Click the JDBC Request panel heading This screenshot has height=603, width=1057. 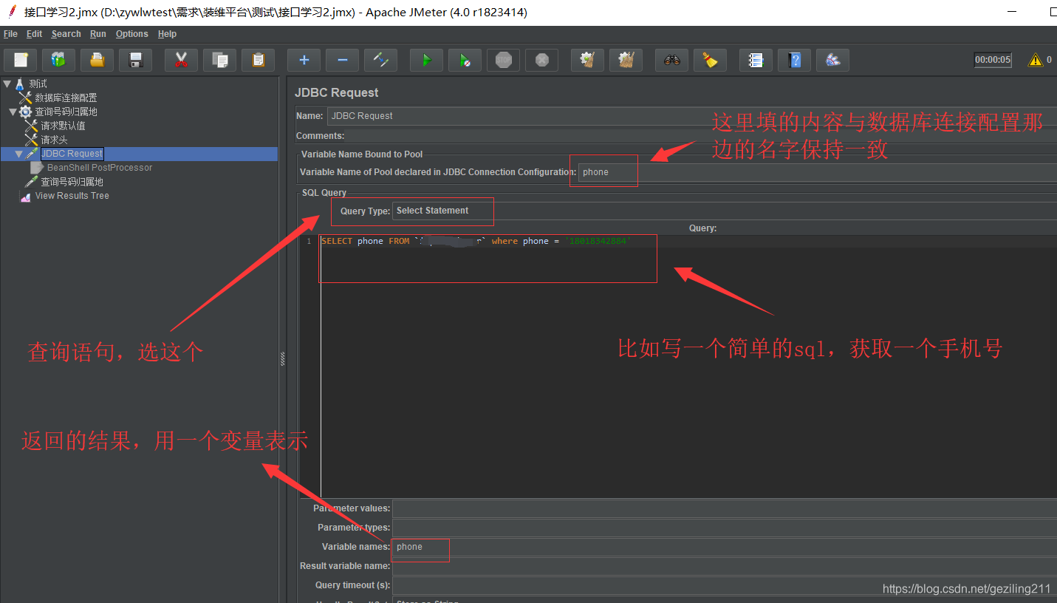coord(336,92)
